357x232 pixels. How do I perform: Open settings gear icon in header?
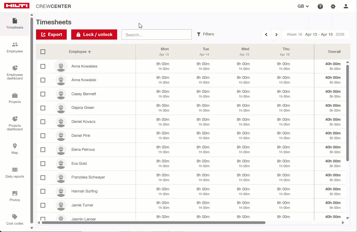tap(333, 7)
